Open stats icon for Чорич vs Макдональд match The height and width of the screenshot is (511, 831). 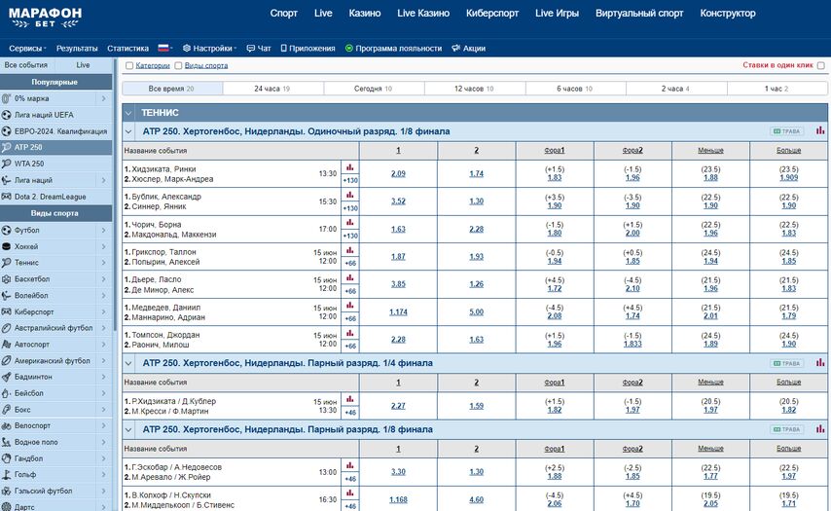coord(349,223)
